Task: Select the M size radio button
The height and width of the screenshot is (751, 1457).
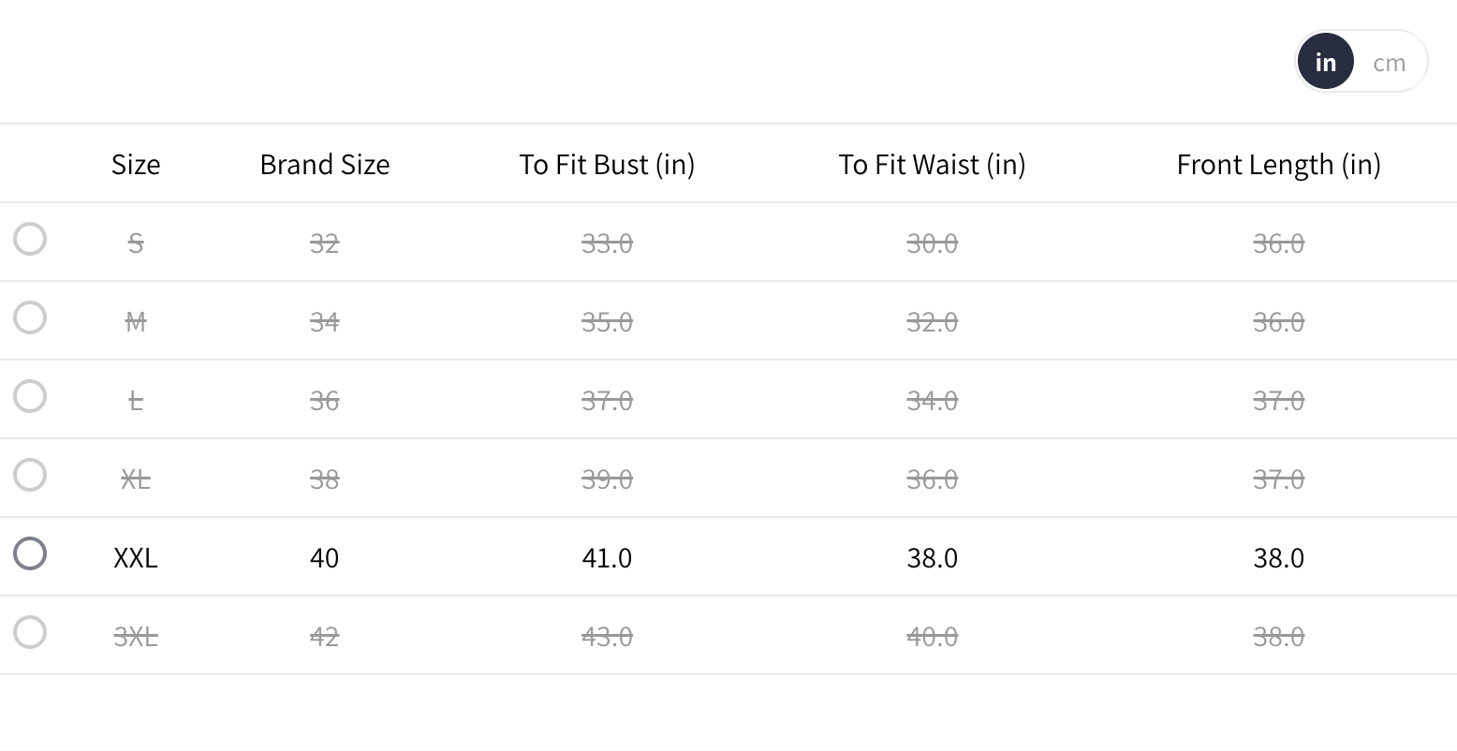Action: (30, 317)
